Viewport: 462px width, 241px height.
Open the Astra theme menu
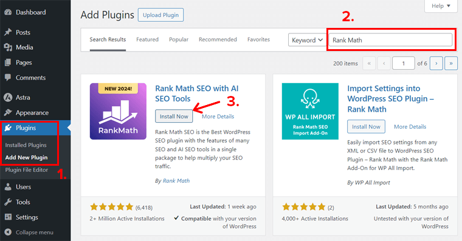tap(23, 97)
